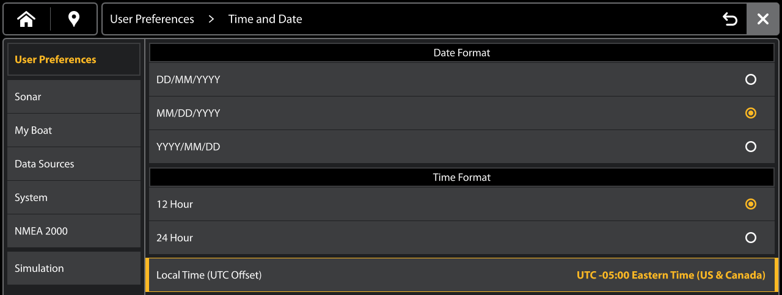Close the Time and Date menu

tap(763, 20)
